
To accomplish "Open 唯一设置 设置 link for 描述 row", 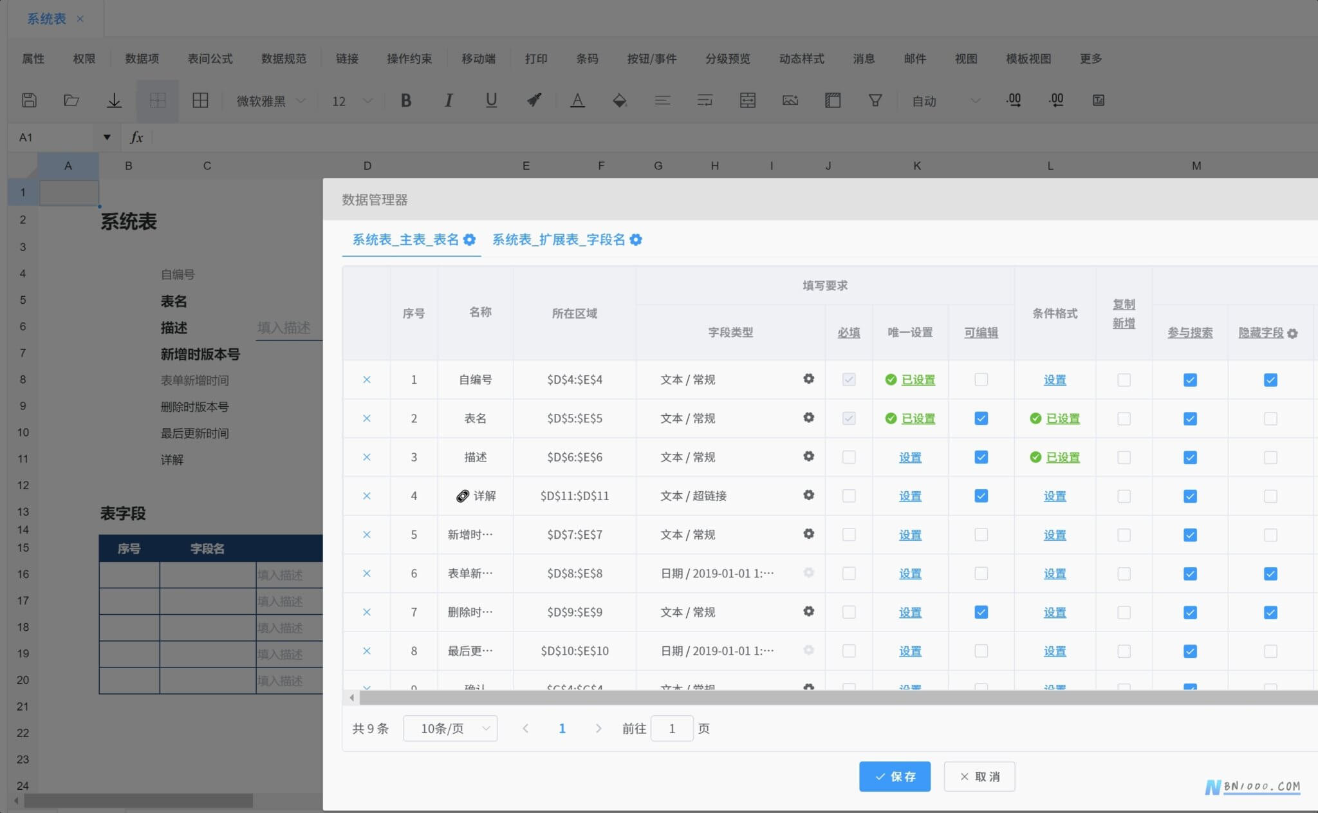I will [910, 457].
